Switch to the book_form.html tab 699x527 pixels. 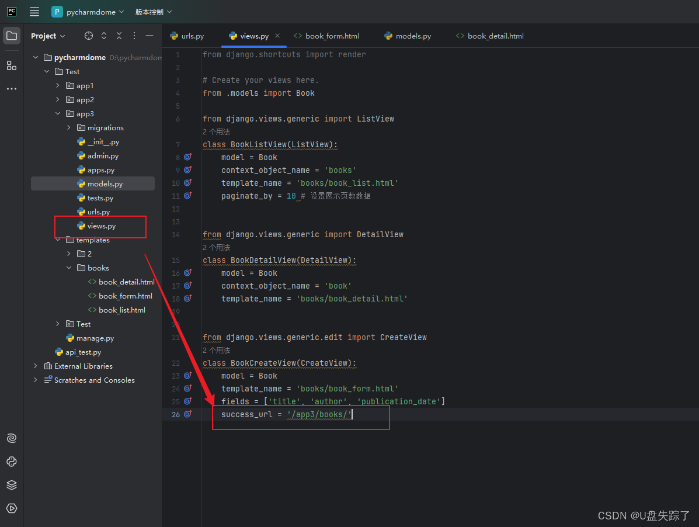[331, 36]
